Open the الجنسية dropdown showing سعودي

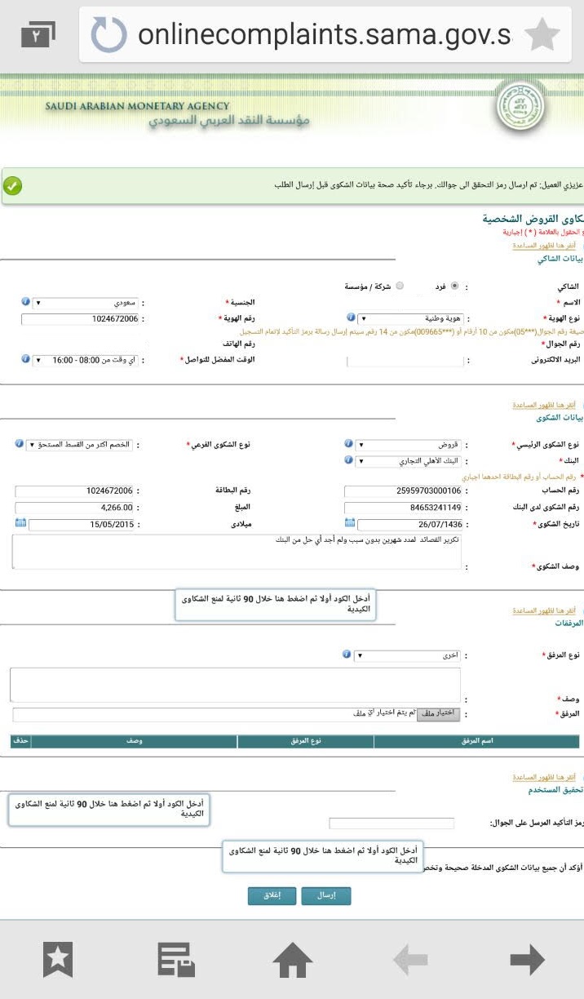[x=86, y=302]
